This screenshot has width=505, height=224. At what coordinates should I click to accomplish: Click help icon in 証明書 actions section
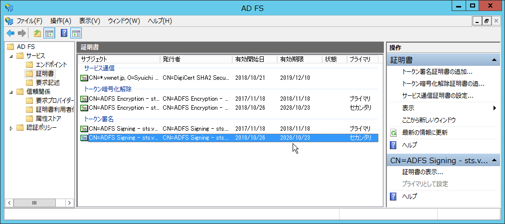click(x=393, y=145)
